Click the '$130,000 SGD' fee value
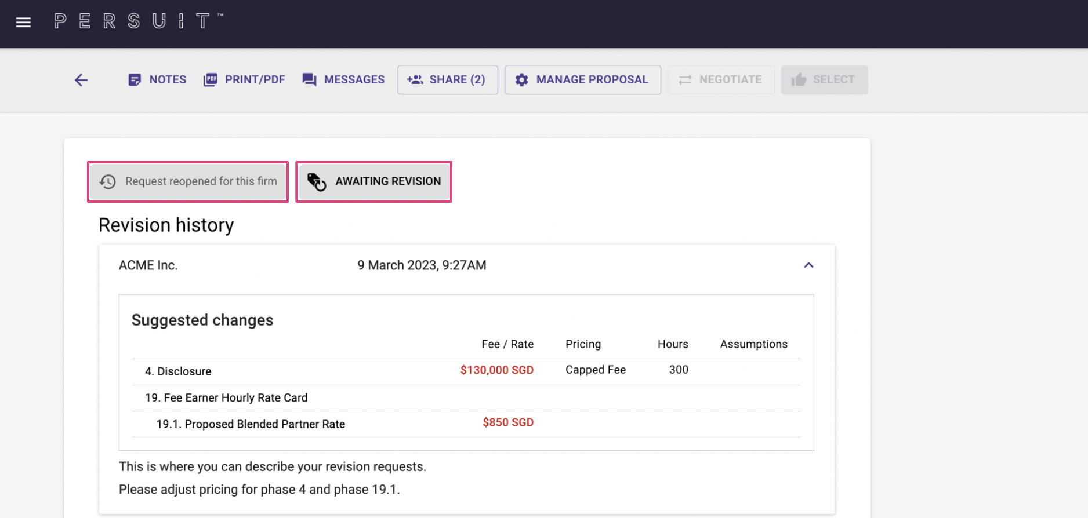This screenshot has width=1088, height=518. 497,370
